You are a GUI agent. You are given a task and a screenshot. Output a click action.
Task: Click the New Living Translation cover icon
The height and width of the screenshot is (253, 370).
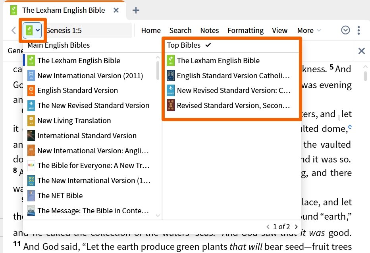(x=31, y=121)
